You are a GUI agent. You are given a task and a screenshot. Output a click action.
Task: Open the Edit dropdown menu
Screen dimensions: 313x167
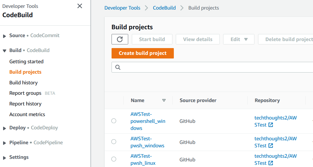coord(239,39)
